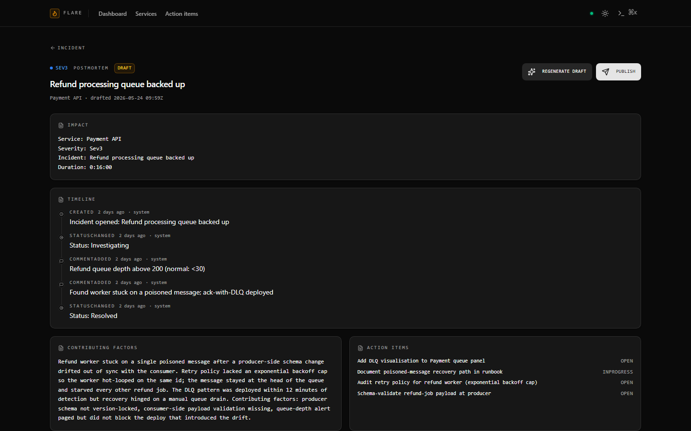Click the green status indicator dot
This screenshot has width=691, height=431.
point(592,13)
